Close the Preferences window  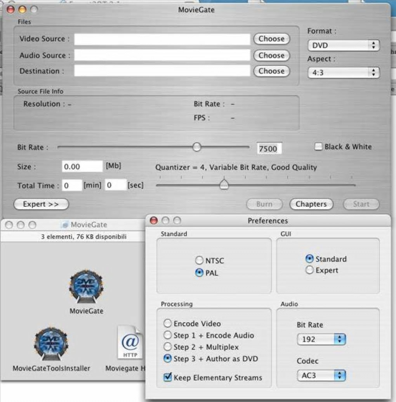pos(154,220)
